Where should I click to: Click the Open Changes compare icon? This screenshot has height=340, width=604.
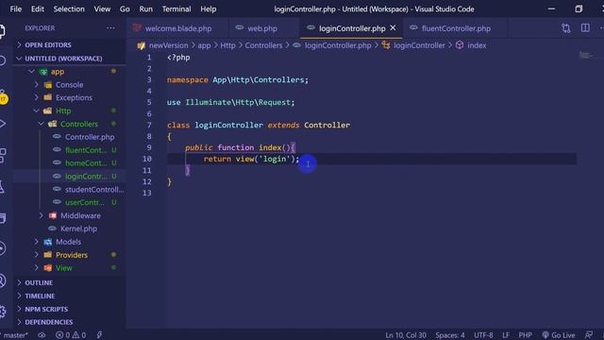565,28
